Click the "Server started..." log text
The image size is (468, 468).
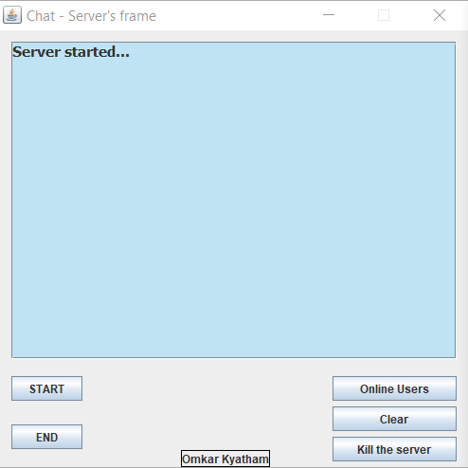click(71, 52)
